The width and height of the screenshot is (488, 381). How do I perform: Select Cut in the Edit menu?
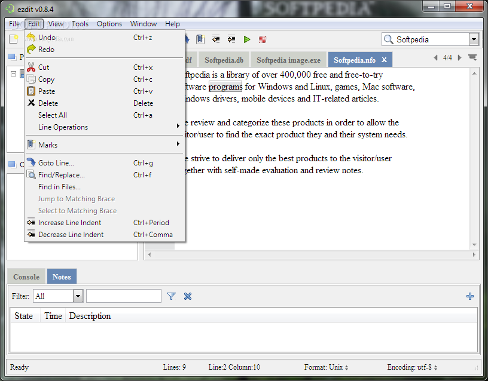point(105,67)
